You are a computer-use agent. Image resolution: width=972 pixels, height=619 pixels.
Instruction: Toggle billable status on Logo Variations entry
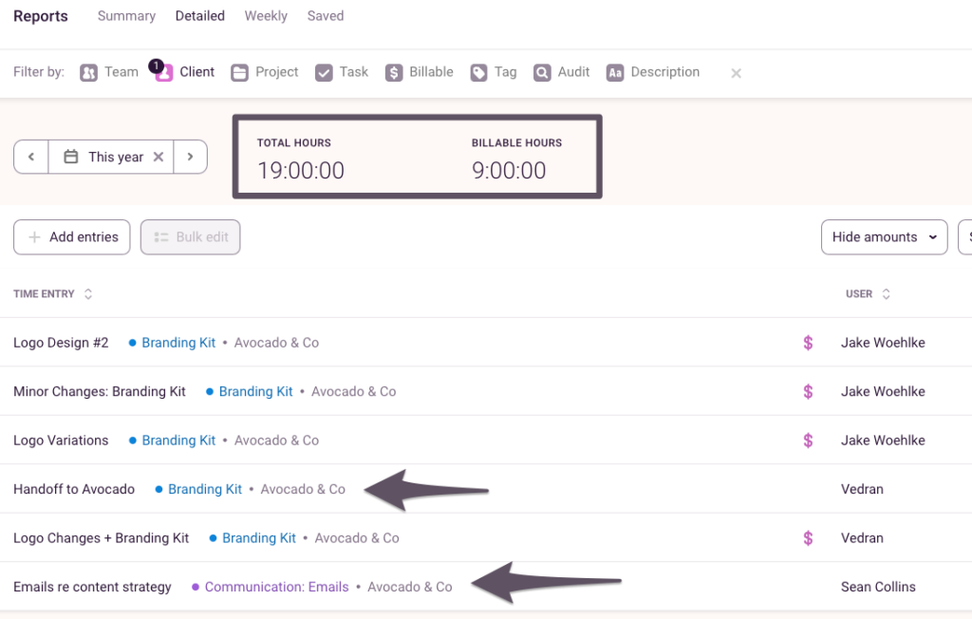pyautogui.click(x=808, y=440)
